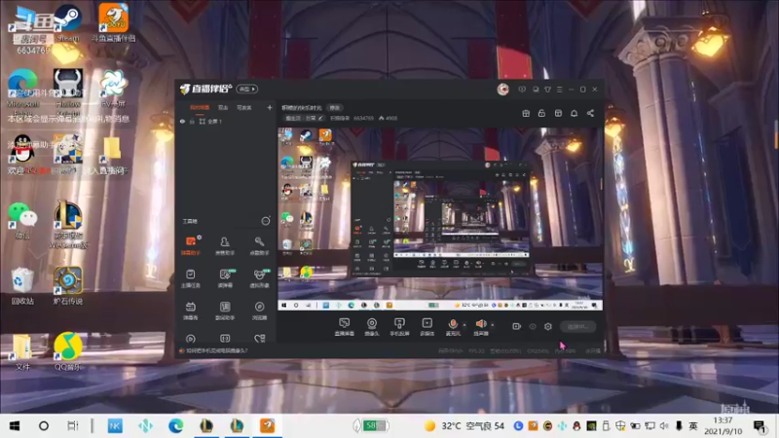Image resolution: width=779 pixels, height=438 pixels.
Task: Click the Douyu companion taskbar icon
Action: pyautogui.click(x=267, y=425)
